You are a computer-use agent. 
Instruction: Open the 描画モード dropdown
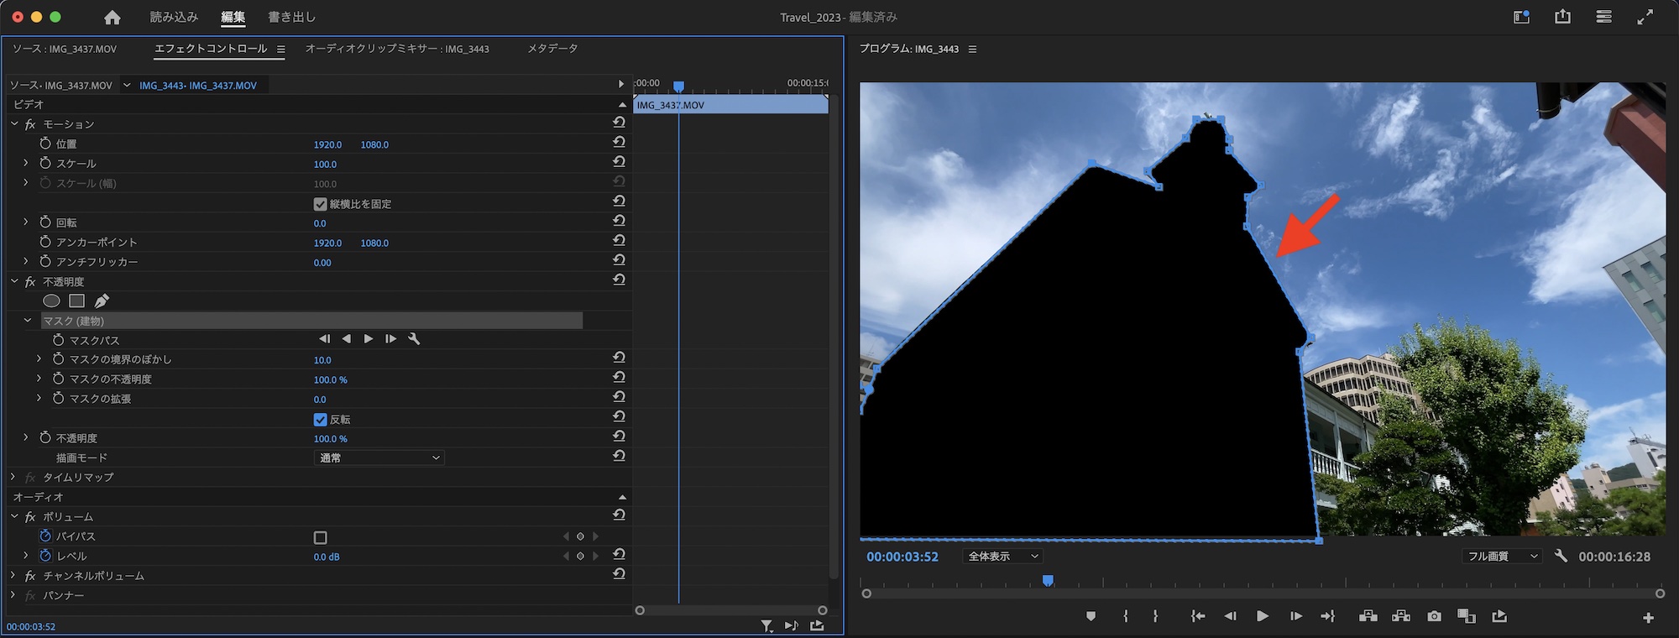coord(379,458)
